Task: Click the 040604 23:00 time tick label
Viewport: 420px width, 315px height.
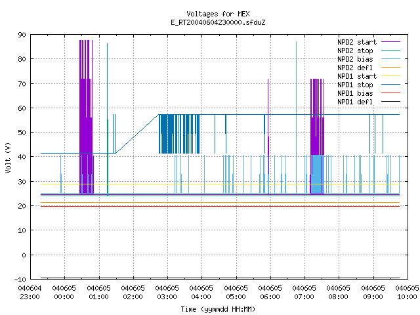Action: (30, 293)
